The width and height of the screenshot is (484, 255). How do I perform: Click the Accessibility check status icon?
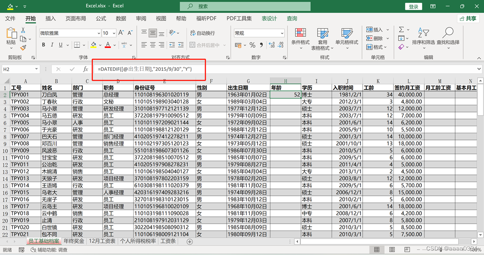coord(33,250)
